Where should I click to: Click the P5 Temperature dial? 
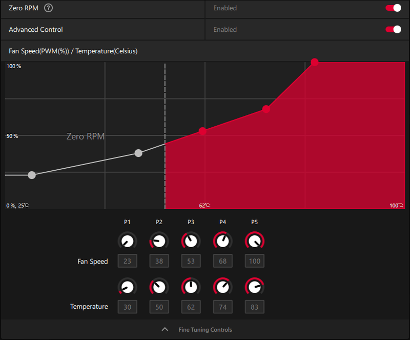point(255,287)
